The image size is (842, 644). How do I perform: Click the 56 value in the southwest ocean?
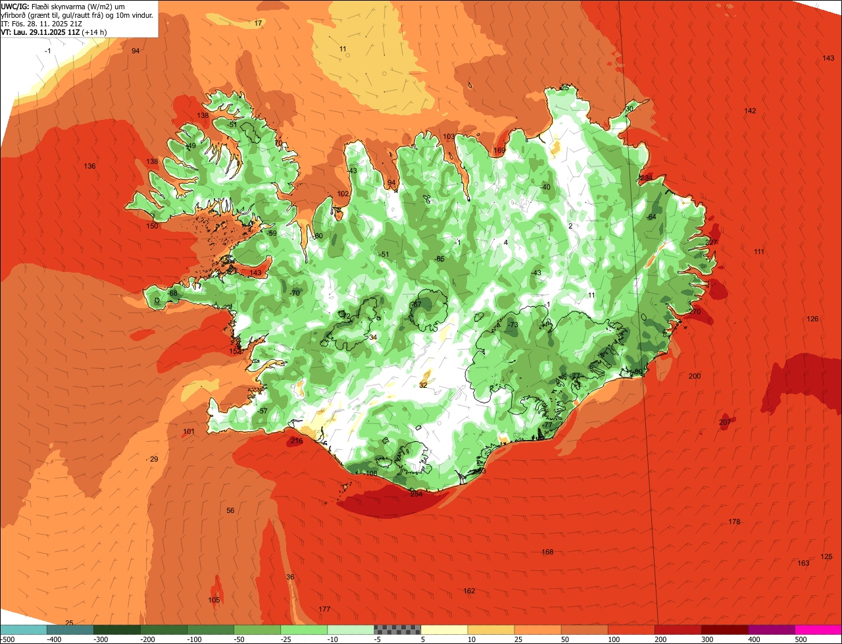pyautogui.click(x=230, y=510)
